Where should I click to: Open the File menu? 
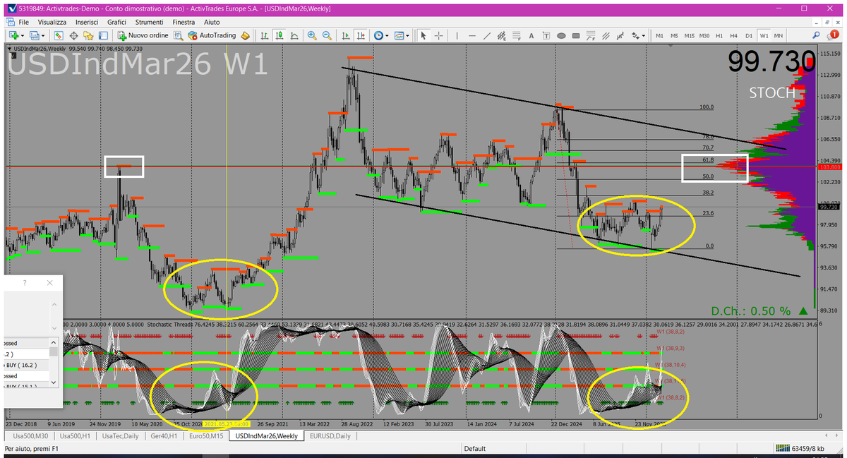23,22
